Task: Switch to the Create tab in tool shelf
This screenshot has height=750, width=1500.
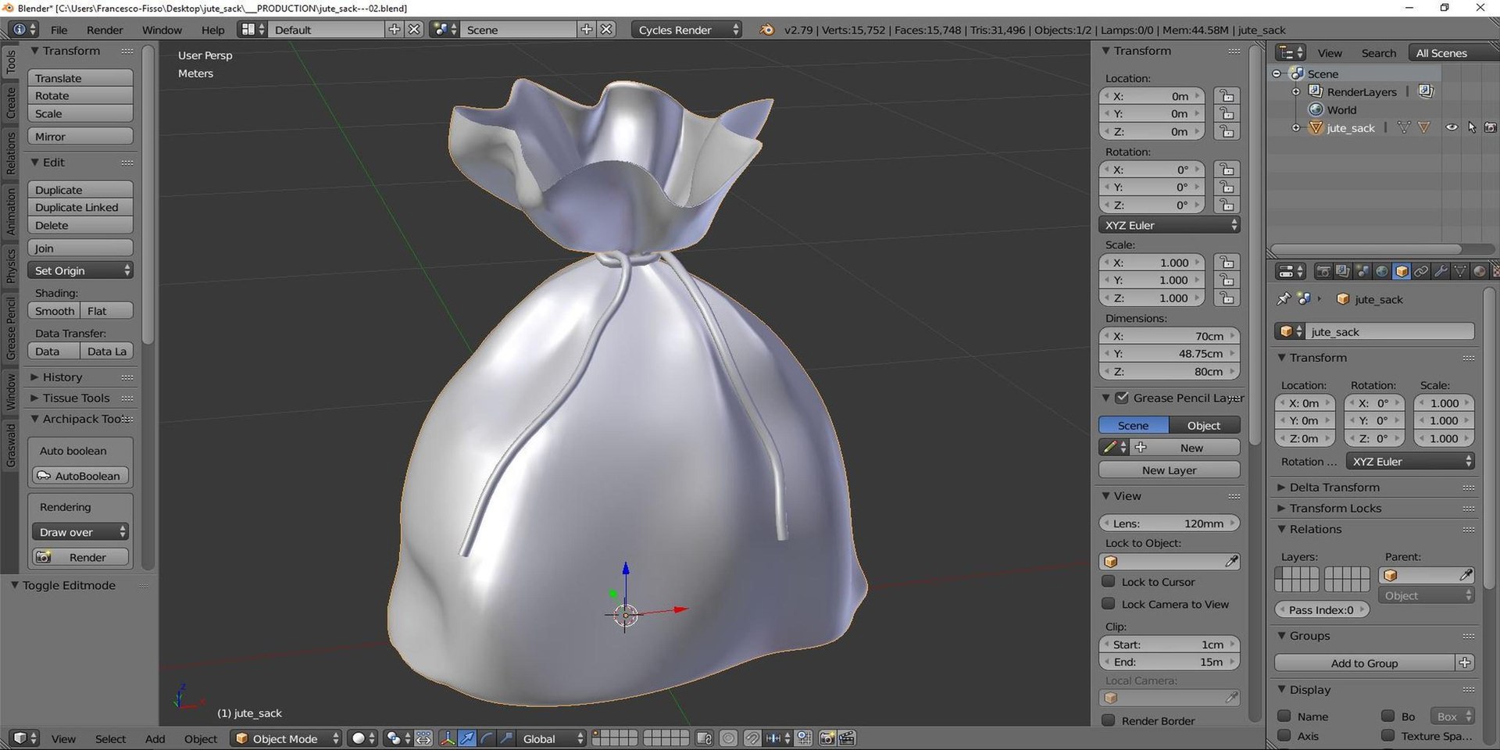Action: click(10, 102)
